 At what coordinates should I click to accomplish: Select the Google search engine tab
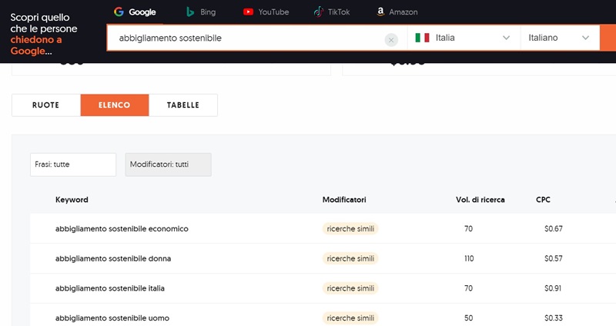pyautogui.click(x=136, y=12)
